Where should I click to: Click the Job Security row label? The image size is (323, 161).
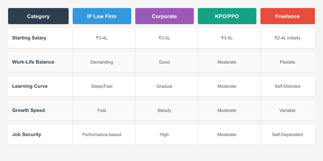[x=27, y=135]
